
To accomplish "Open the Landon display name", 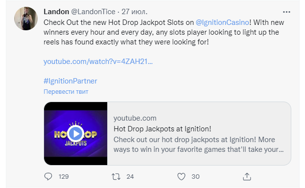I will (56, 12).
